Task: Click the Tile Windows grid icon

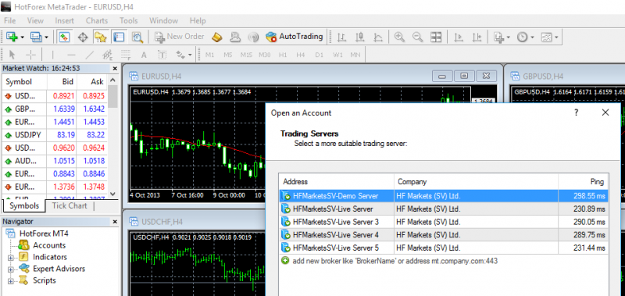Action: pos(436,37)
